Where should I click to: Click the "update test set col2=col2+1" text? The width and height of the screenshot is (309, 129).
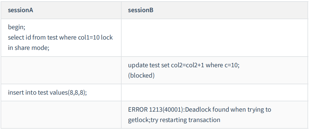pyautogui.click(x=166, y=65)
